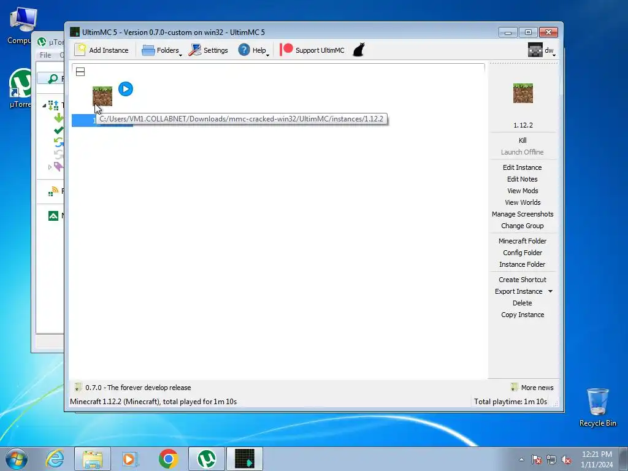Click the search magnifier icon in uTorrent
The height and width of the screenshot is (471, 628).
(x=53, y=78)
